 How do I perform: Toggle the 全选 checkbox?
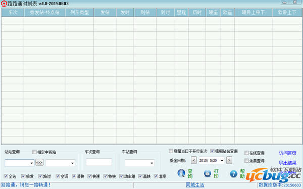(6, 176)
